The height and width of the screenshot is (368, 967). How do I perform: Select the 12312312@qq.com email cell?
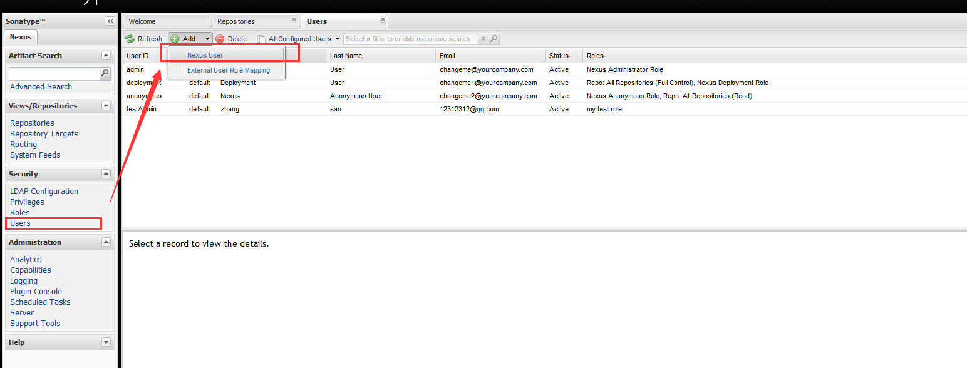tap(469, 109)
